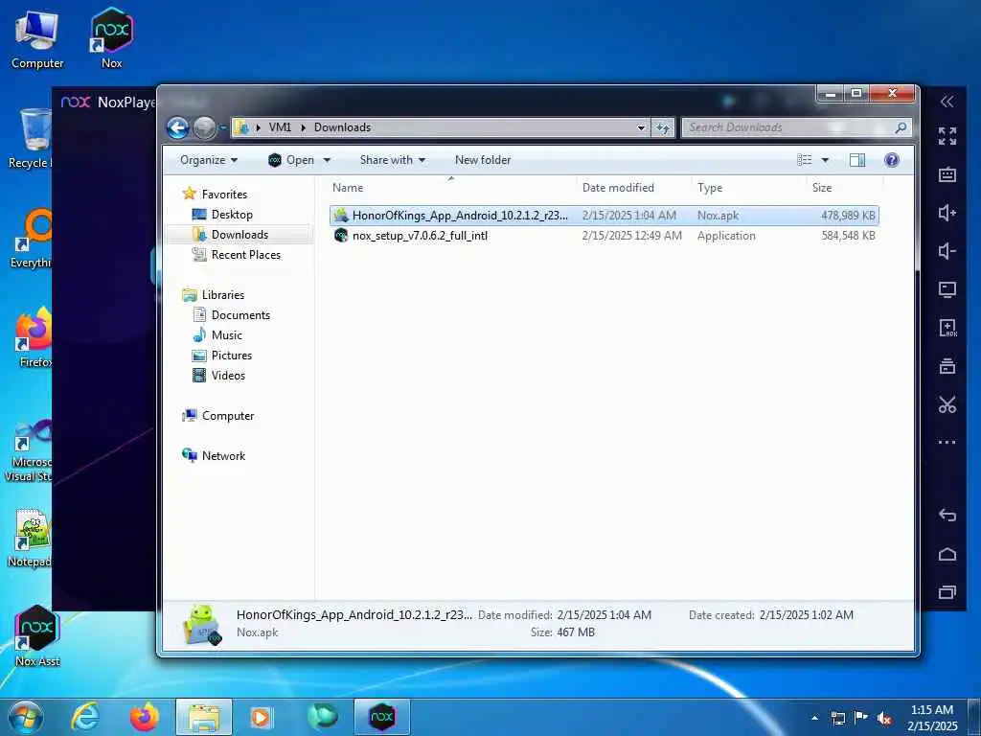Select Recent Places in navigation pane
Screen dimensions: 981x736
click(237, 255)
